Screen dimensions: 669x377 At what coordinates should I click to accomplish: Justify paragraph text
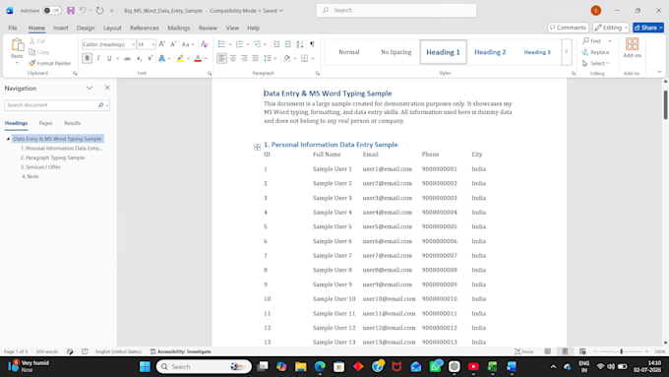255,58
